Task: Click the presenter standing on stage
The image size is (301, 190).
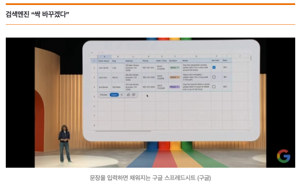Action: click(64, 143)
